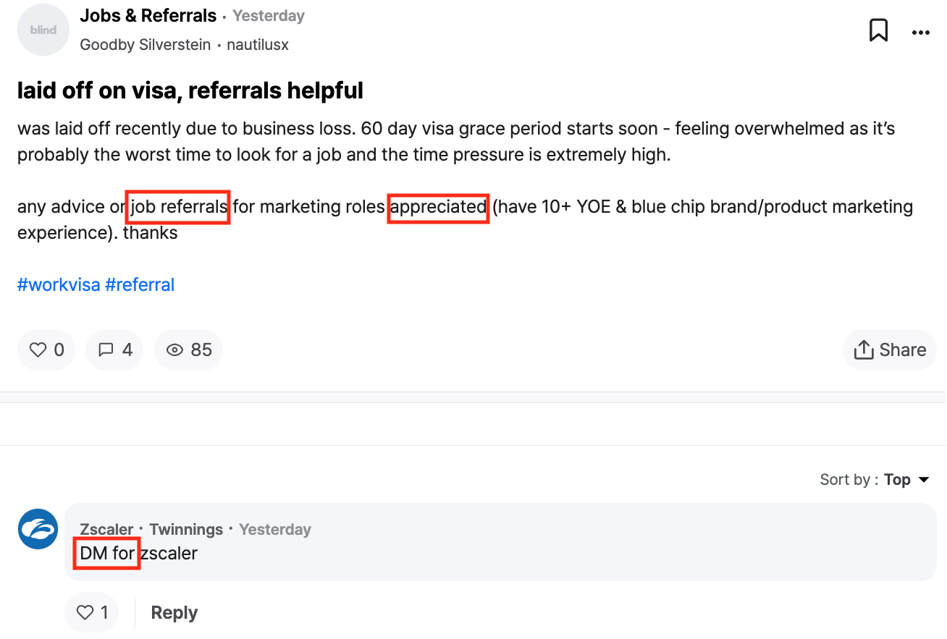
Task: Open the three-dot more options menu
Action: point(920,33)
